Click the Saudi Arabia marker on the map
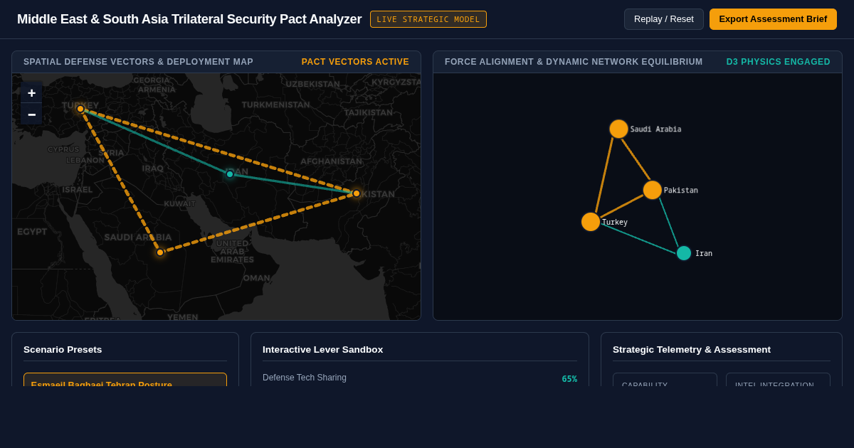This screenshot has height=448, width=854. point(160,252)
